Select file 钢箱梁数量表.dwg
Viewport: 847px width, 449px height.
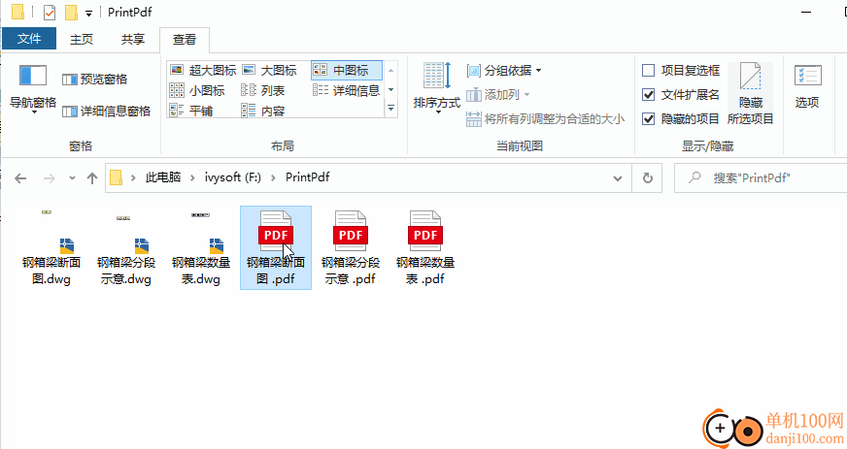pyautogui.click(x=201, y=248)
